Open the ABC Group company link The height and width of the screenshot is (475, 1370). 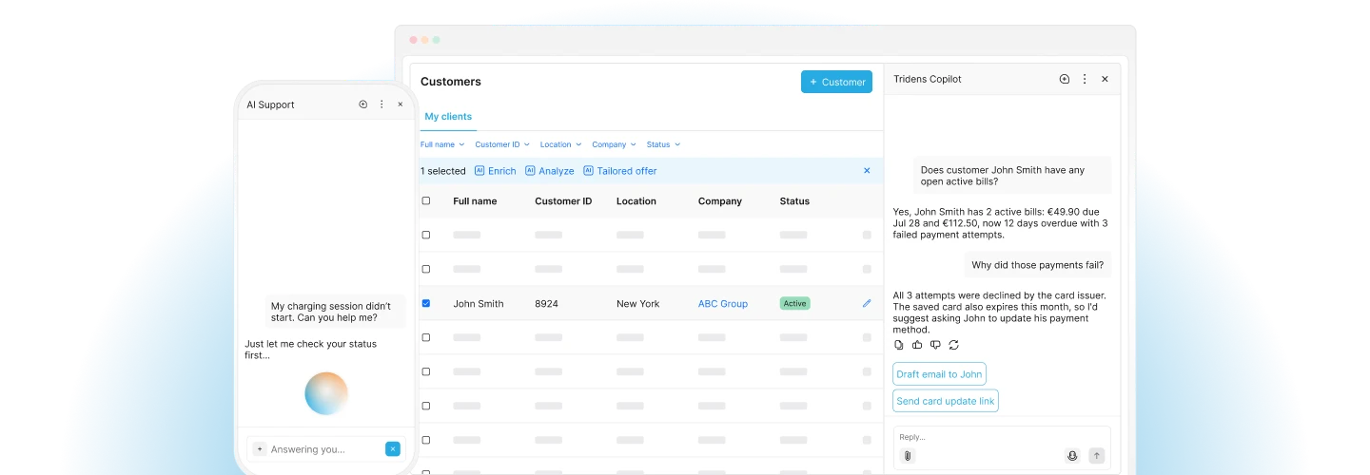coord(723,304)
